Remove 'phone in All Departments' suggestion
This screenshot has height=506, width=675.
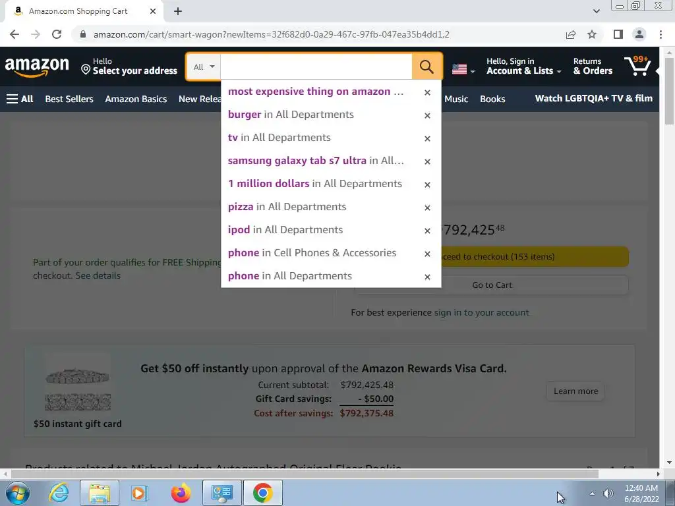pos(427,277)
